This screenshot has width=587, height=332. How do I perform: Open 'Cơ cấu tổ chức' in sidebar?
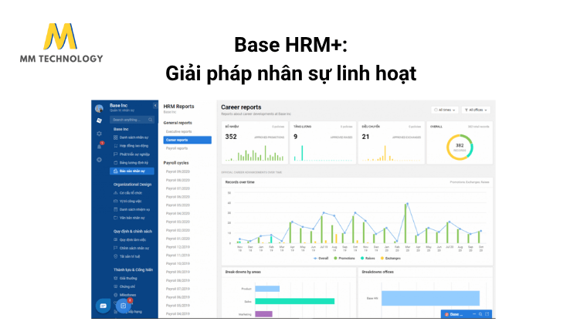(131, 193)
